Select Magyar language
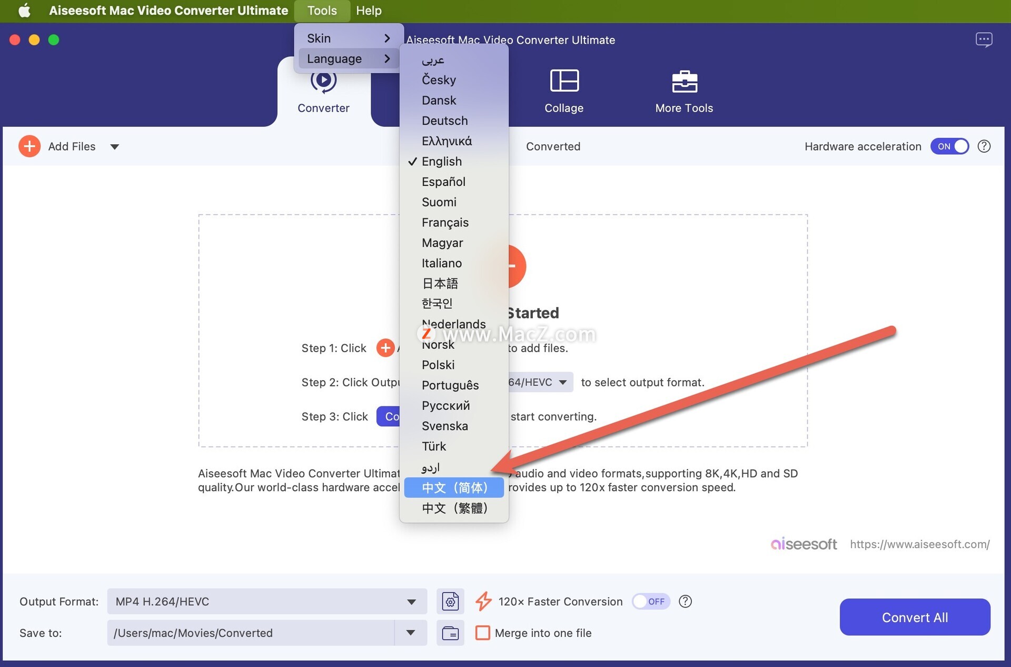The image size is (1011, 667). 454,243
